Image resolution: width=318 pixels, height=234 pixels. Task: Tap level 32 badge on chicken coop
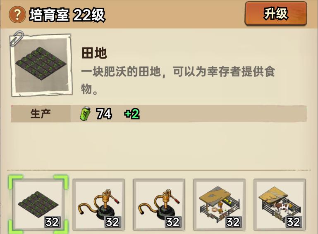[233, 222]
